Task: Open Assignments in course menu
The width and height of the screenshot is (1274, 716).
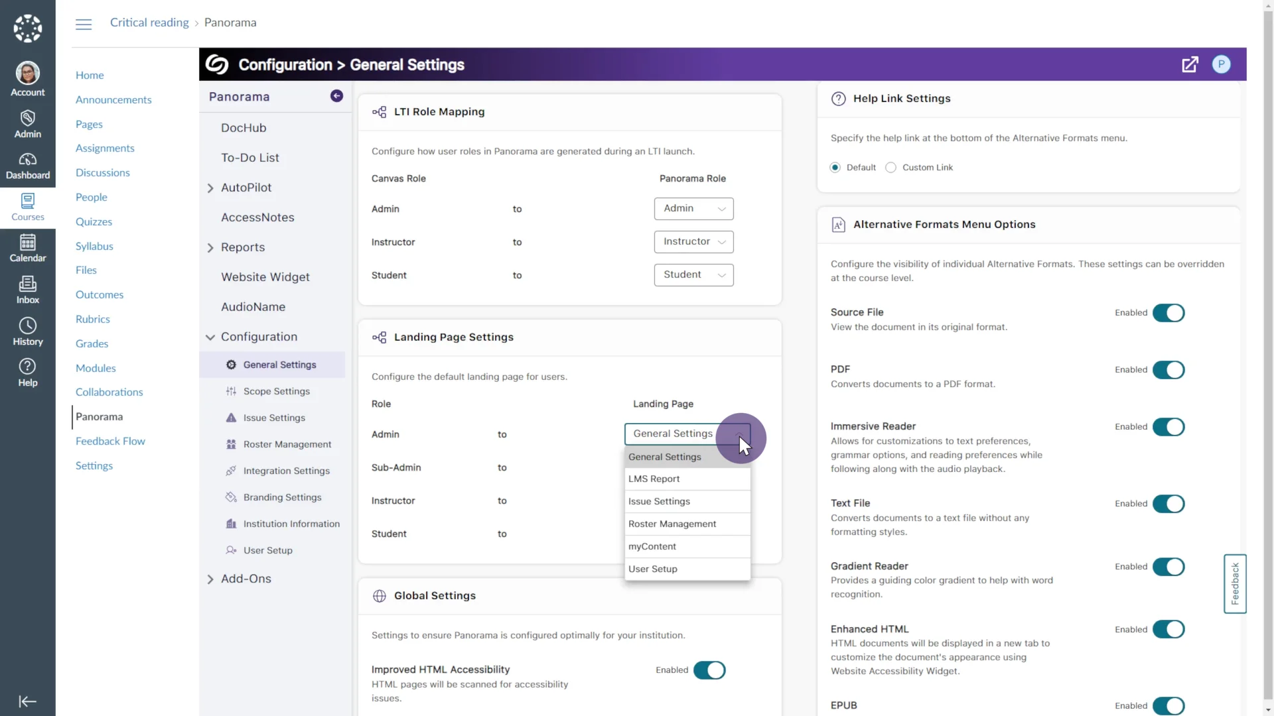Action: pos(105,149)
